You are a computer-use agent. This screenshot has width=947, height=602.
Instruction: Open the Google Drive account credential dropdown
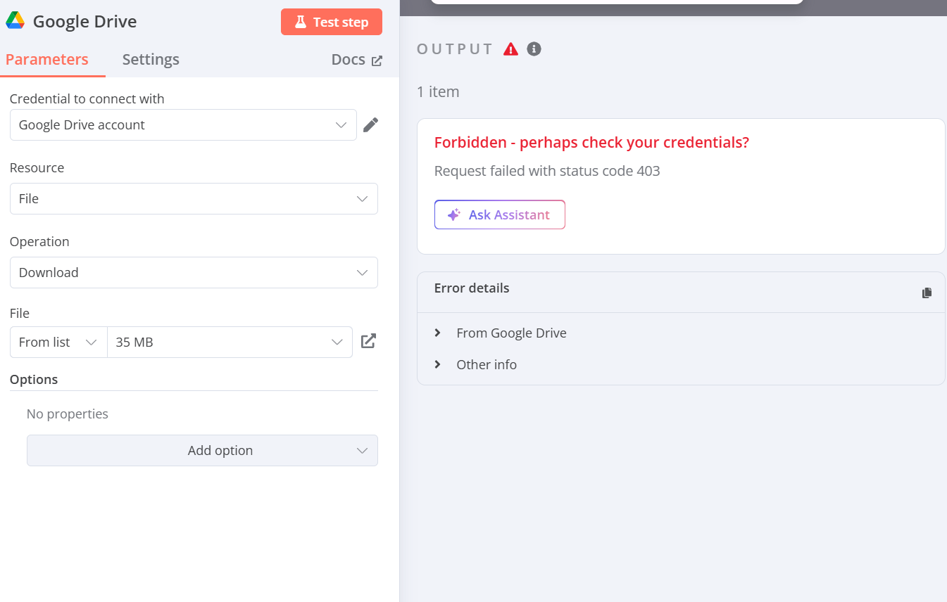[x=183, y=124]
